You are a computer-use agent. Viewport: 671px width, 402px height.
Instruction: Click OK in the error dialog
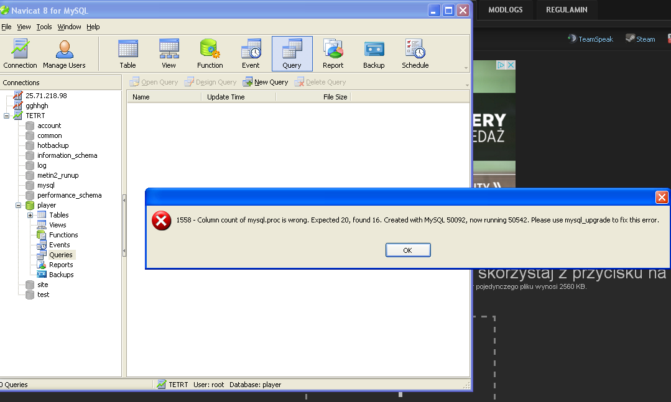tap(408, 250)
